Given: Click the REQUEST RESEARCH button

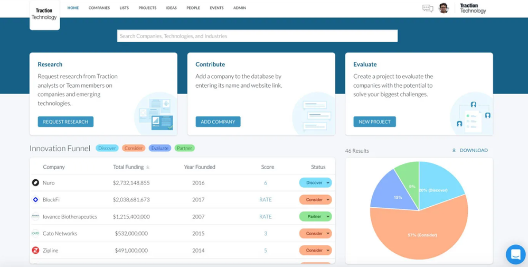Looking at the screenshot, I should point(65,122).
